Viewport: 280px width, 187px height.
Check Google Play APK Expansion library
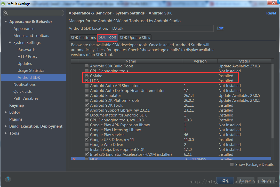click(x=87, y=125)
